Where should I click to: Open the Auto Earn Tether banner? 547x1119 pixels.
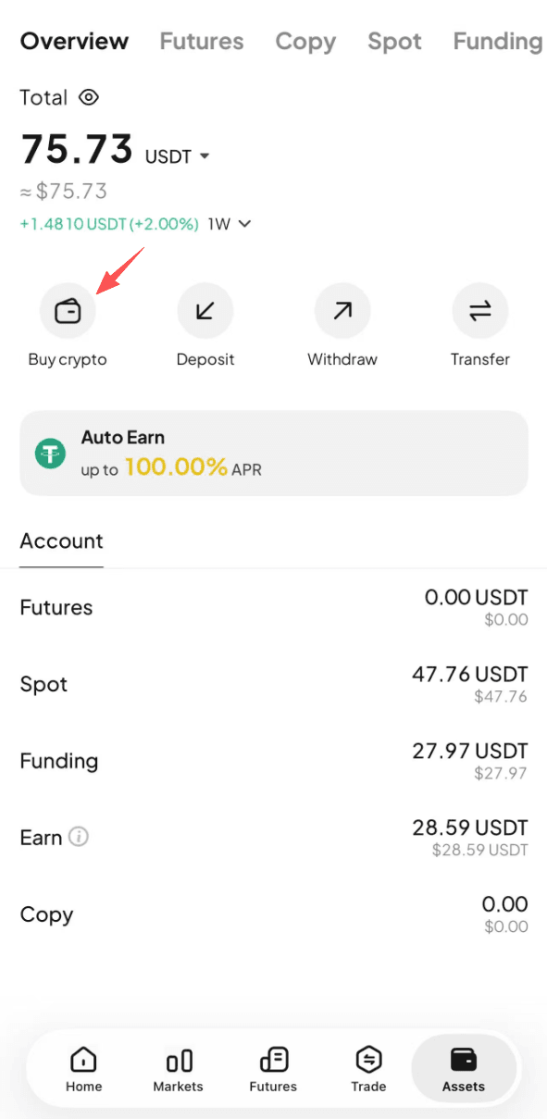274,454
